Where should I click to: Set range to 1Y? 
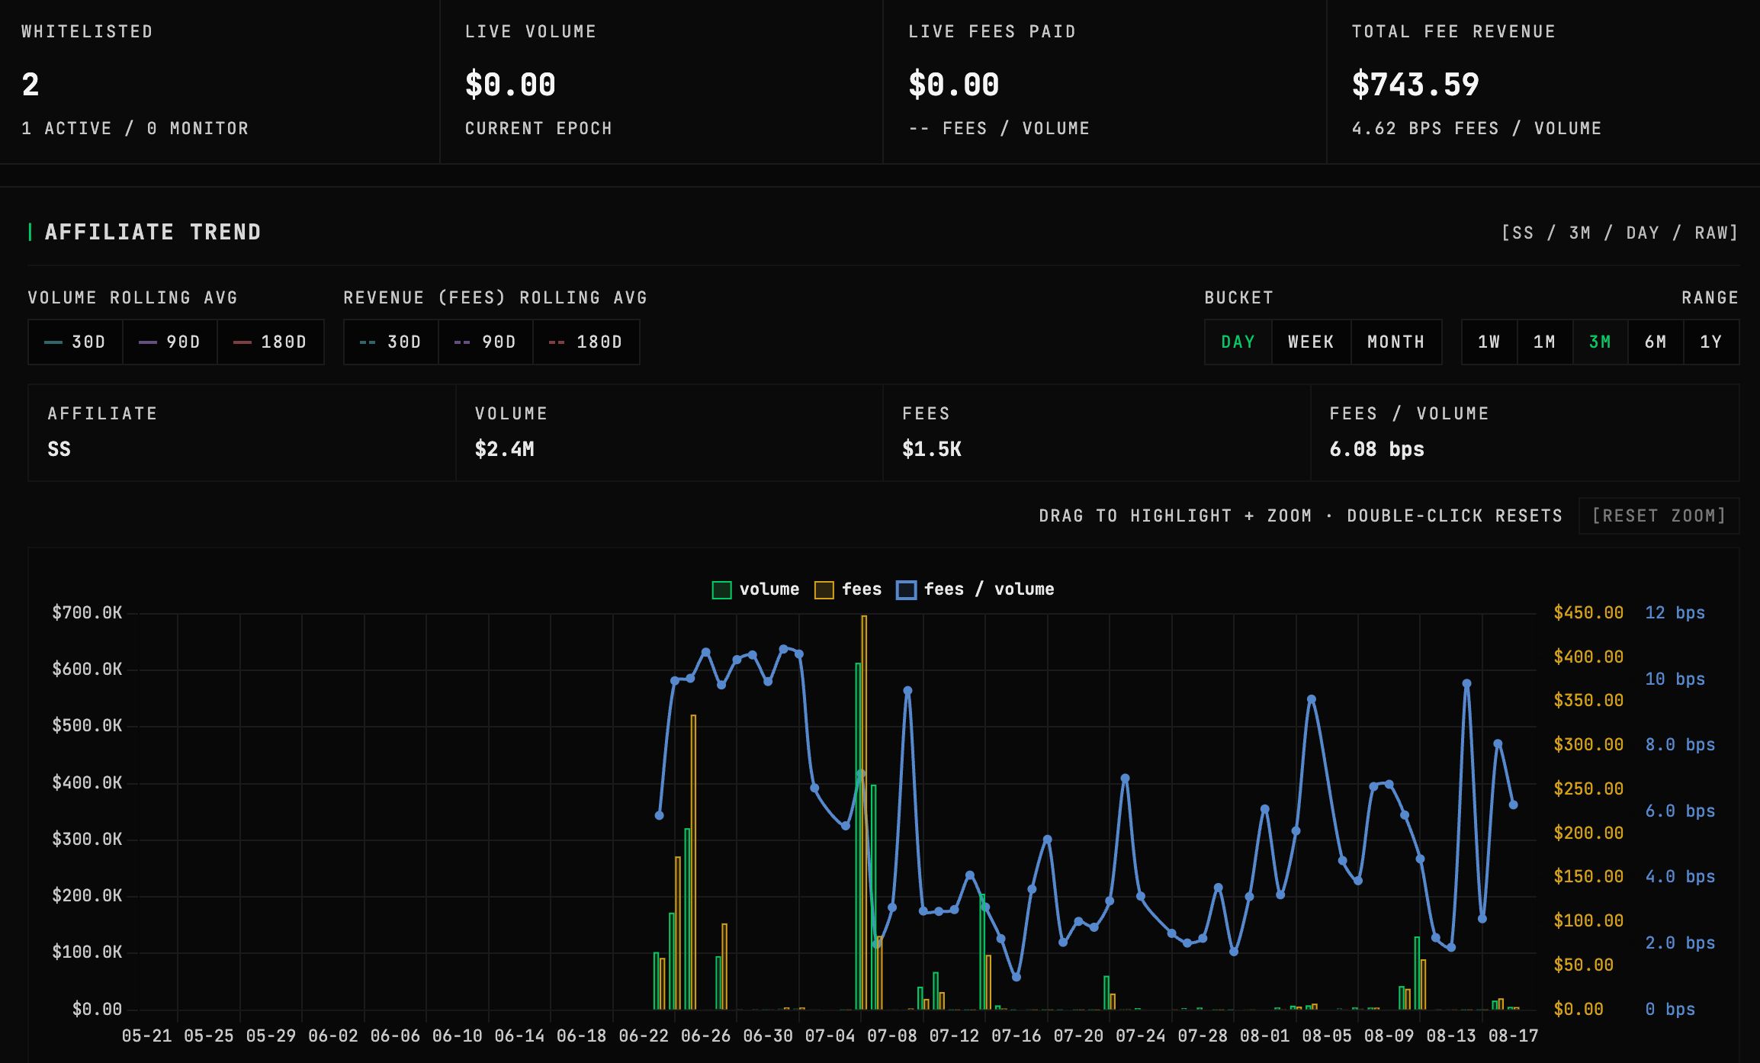1711,342
